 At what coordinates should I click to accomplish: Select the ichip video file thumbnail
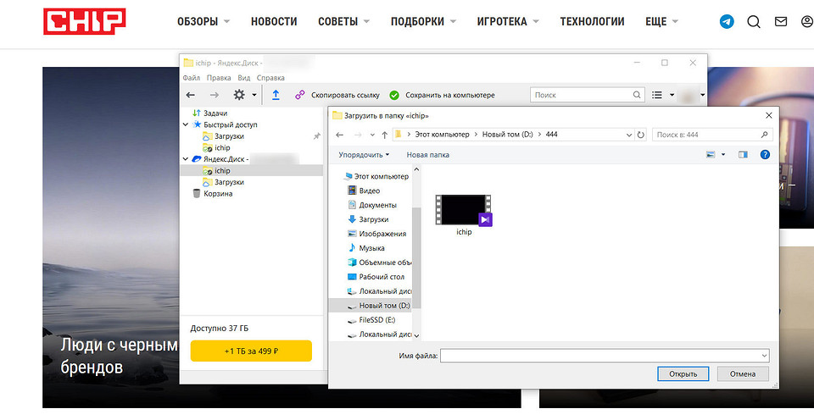463,210
